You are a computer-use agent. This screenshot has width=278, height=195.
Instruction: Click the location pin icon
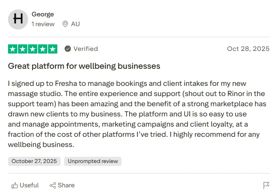tap(65, 24)
